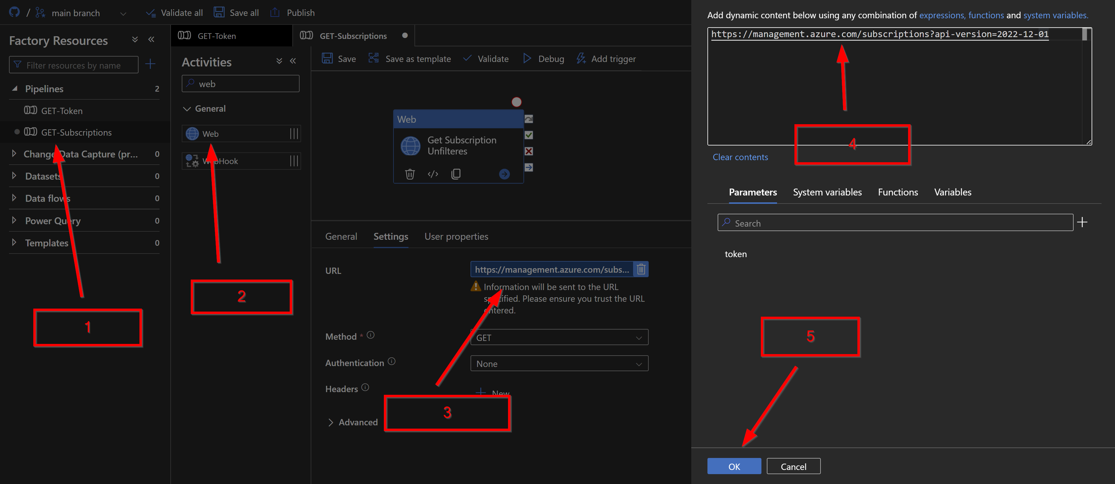
Task: Click the activities search box containing web
Action: tap(241, 84)
